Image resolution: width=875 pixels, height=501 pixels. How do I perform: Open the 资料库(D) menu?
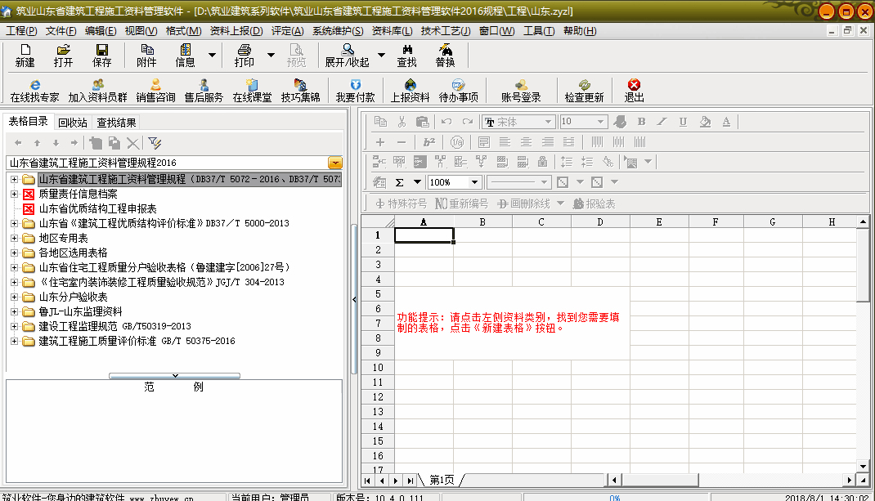point(392,31)
